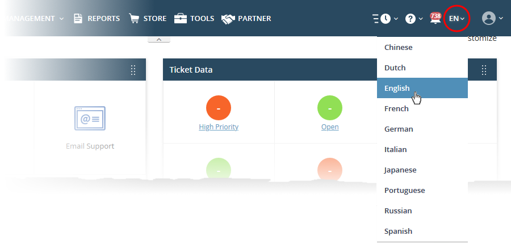Expand the clock menu dropdown arrow
The image size is (511, 244).
[396, 19]
